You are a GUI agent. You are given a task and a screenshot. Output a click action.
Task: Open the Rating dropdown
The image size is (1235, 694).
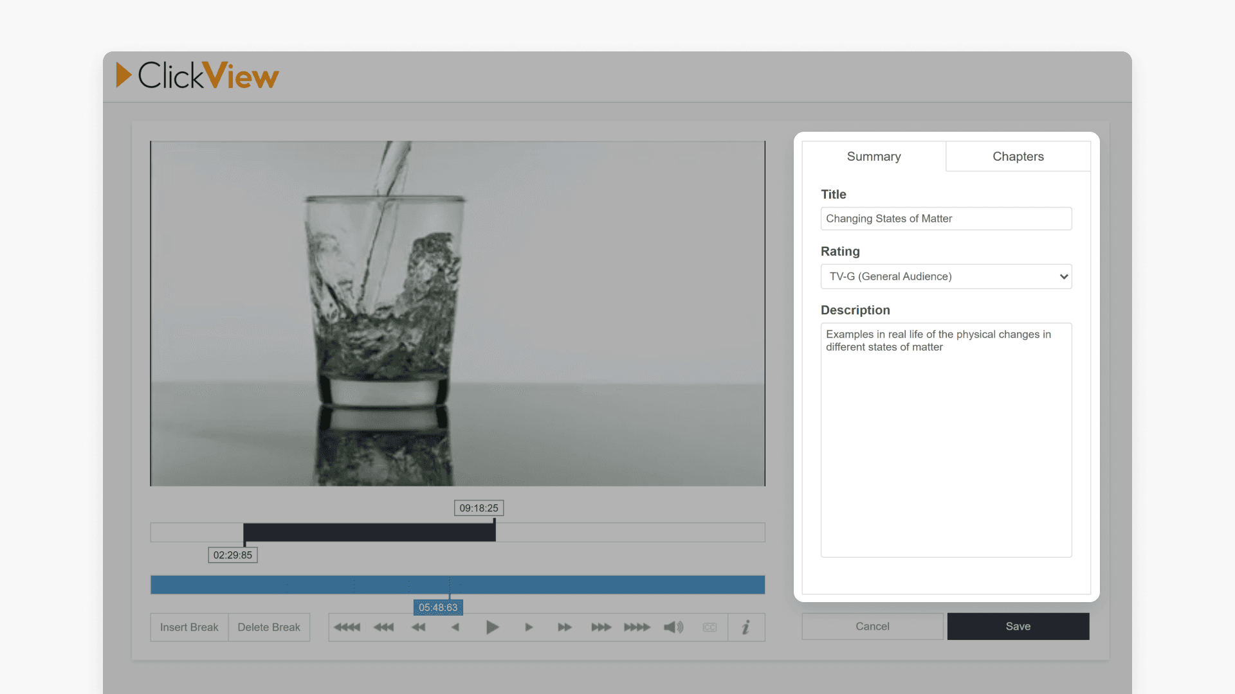[x=946, y=276]
